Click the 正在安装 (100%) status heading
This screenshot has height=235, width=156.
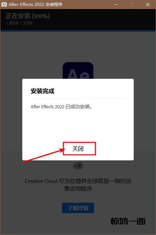[28, 16]
